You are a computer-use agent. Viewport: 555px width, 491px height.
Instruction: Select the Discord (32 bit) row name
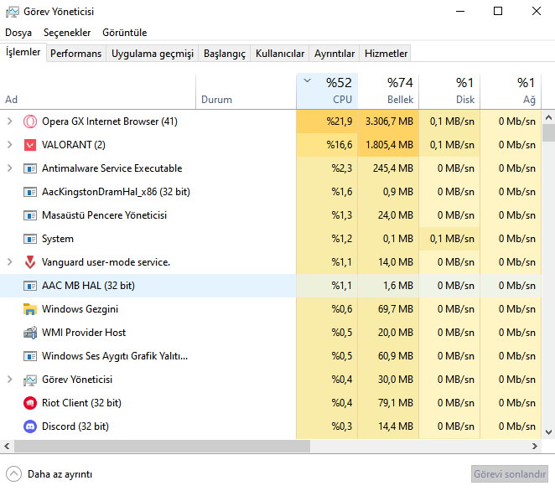(75, 426)
